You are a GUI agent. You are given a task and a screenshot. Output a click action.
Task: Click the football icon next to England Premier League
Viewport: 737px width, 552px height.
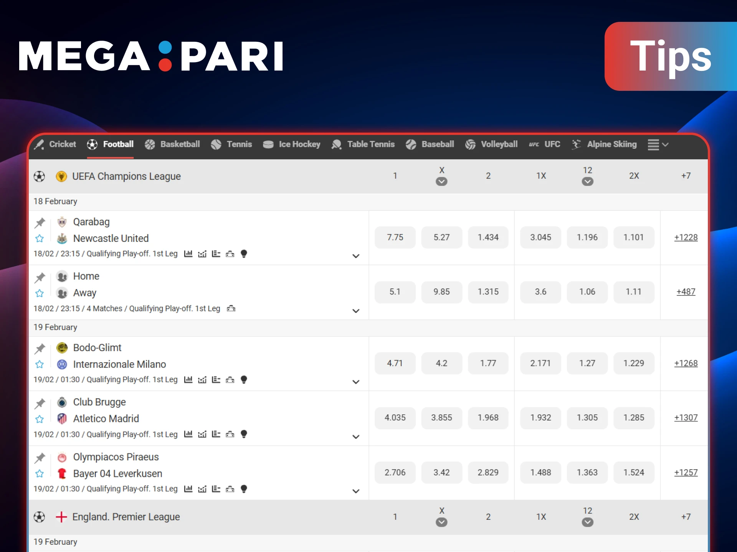40,517
